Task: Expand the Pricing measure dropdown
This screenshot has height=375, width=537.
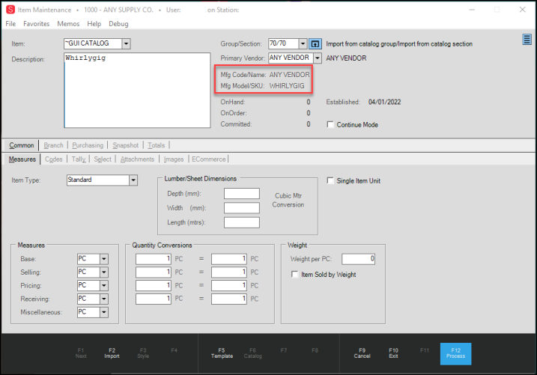Action: (104, 285)
